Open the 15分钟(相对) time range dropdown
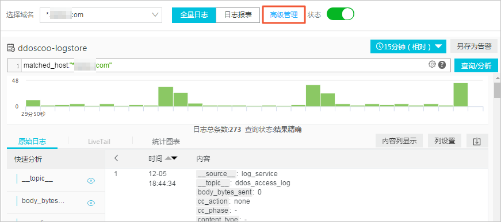Viewport: 501px width, 222px height. pyautogui.click(x=408, y=46)
